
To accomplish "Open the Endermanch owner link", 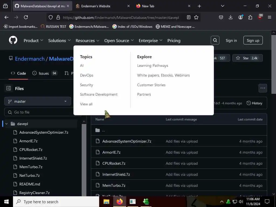I will point(30,59).
